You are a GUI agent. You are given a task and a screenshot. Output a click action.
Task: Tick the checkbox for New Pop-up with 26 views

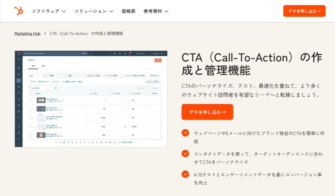(31, 109)
